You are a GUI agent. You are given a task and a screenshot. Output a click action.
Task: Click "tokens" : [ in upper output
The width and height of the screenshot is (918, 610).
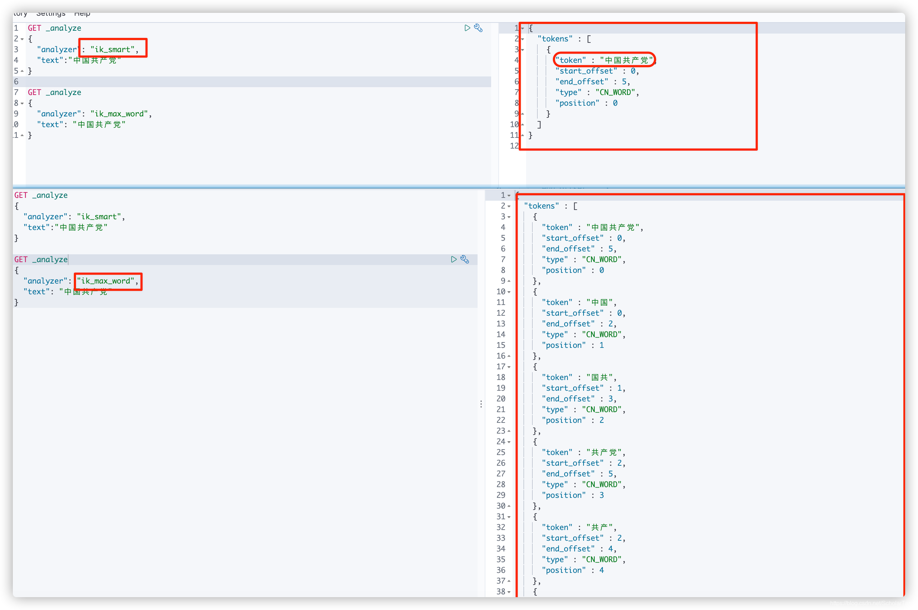click(565, 39)
